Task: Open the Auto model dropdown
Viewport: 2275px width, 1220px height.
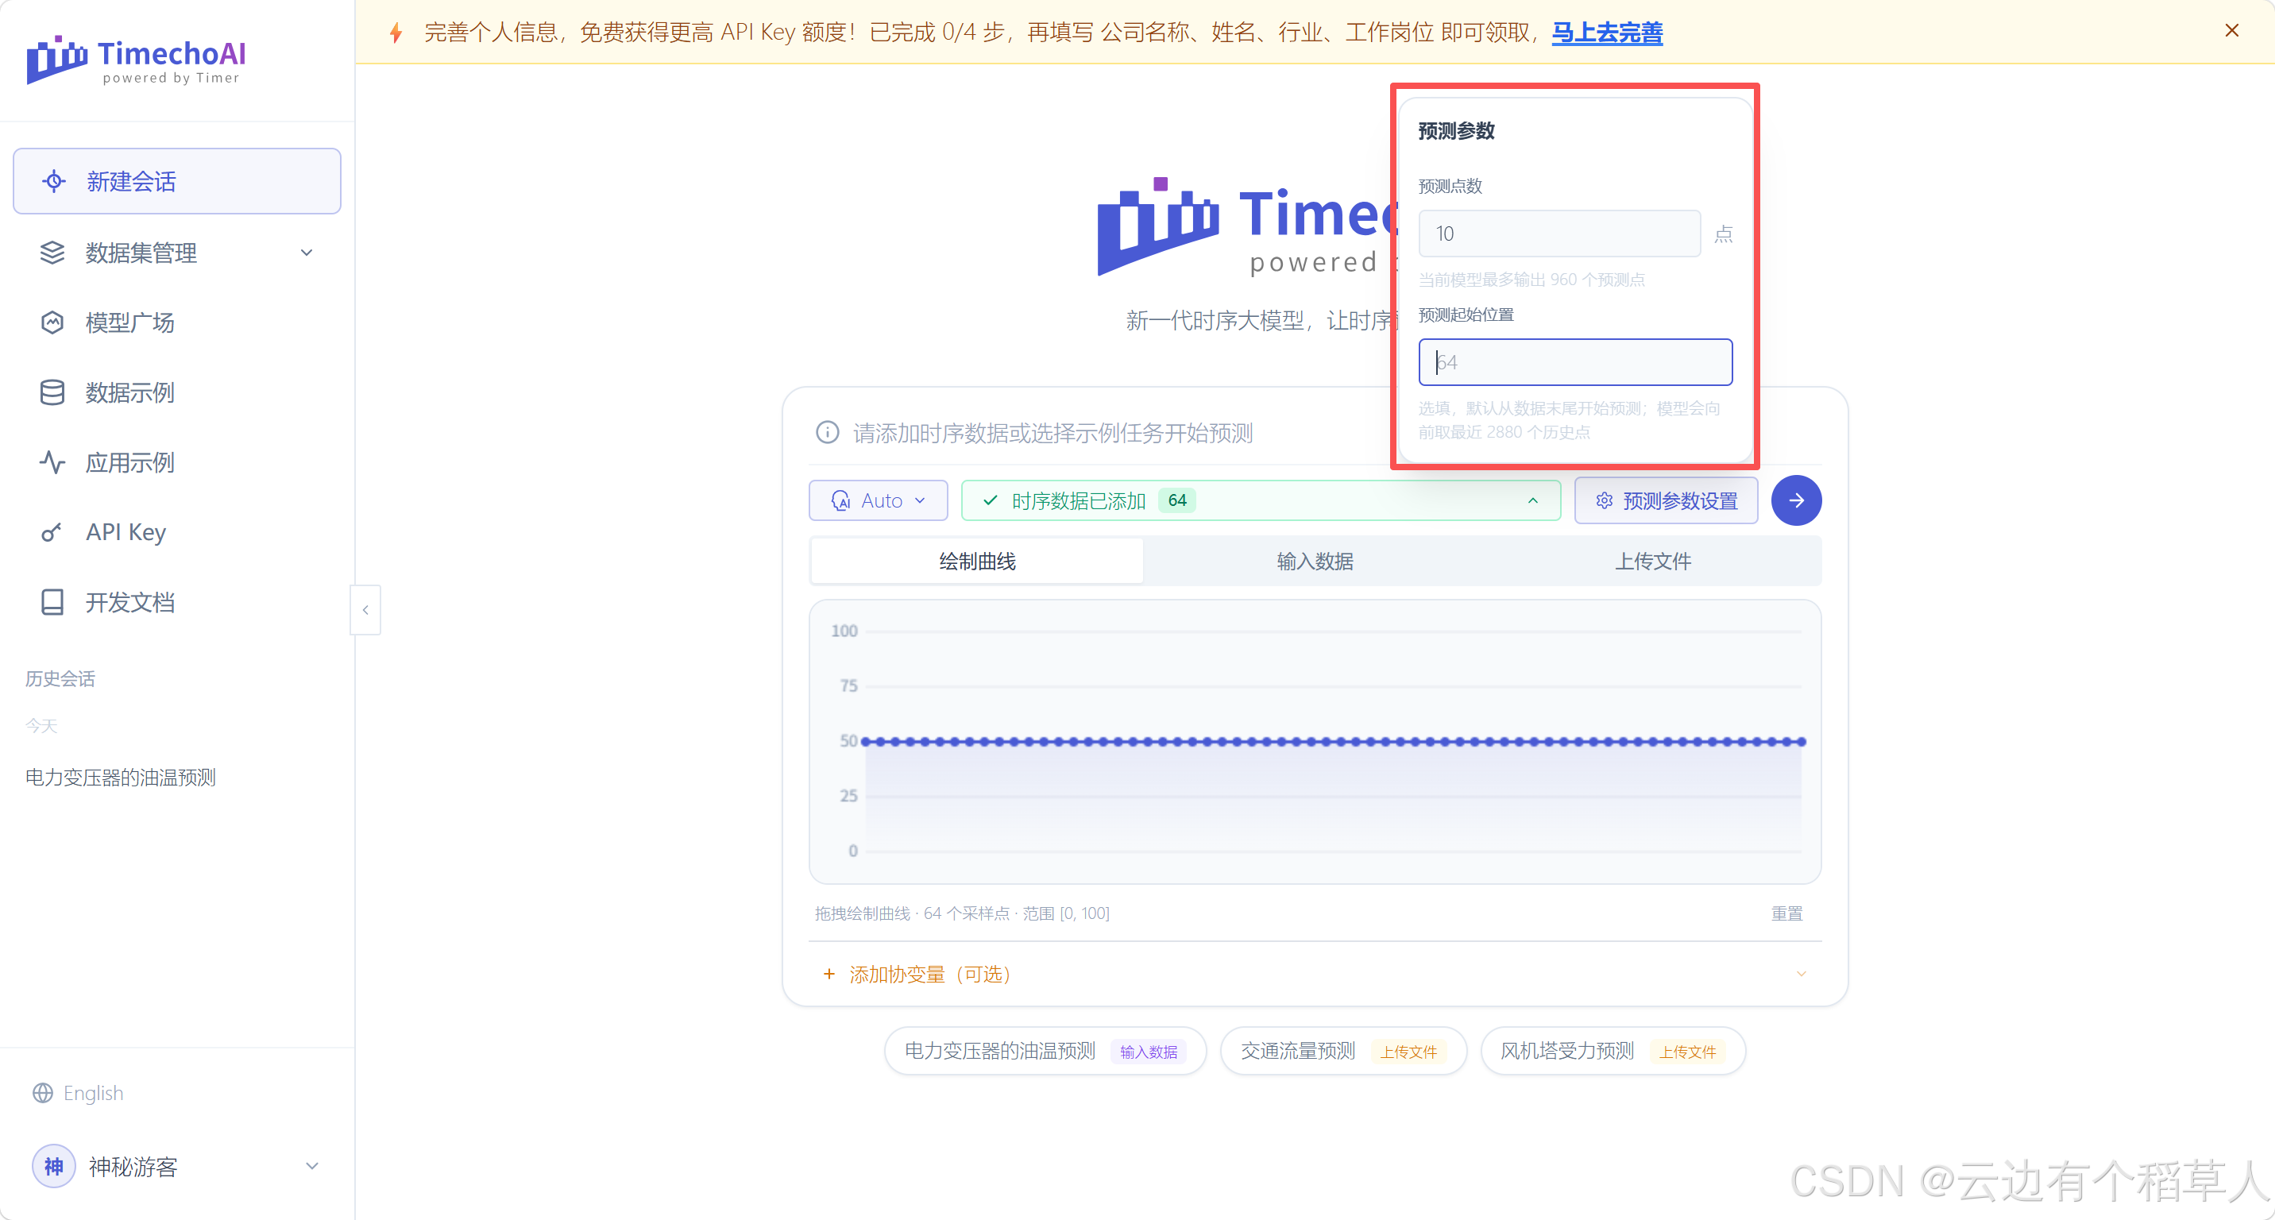Action: (x=879, y=500)
